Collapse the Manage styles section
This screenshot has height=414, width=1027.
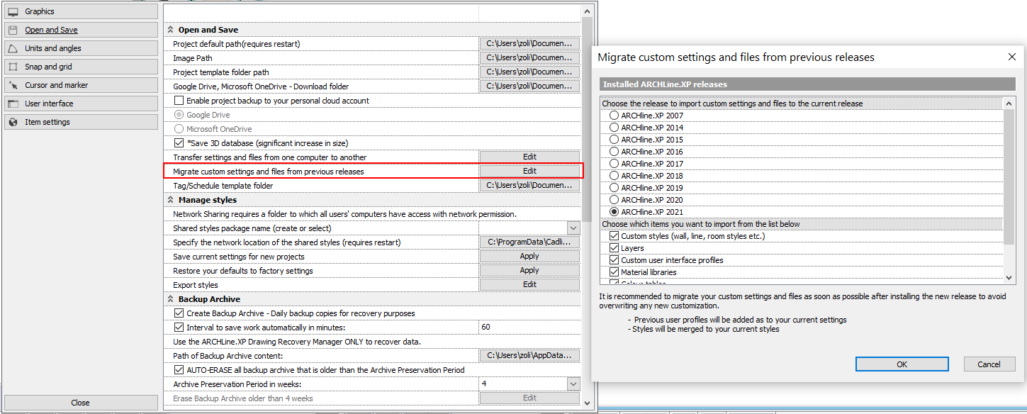(x=170, y=200)
